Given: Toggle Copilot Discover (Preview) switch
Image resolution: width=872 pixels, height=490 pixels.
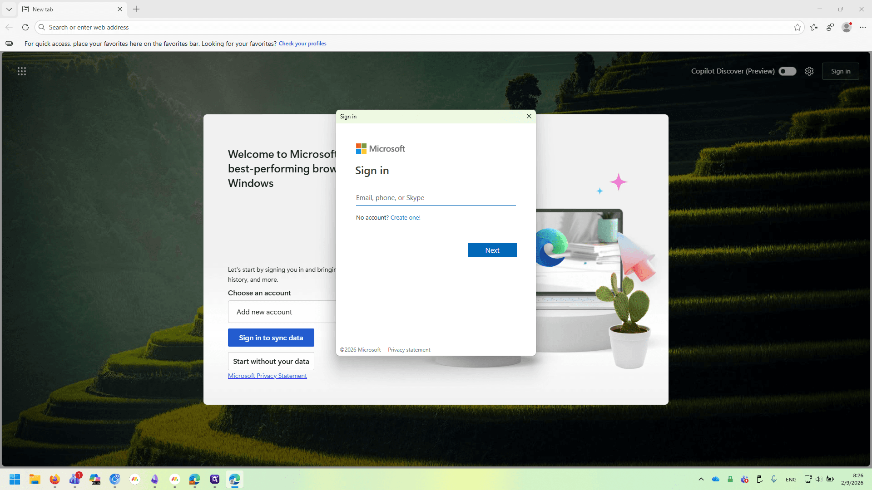Looking at the screenshot, I should tap(788, 71).
